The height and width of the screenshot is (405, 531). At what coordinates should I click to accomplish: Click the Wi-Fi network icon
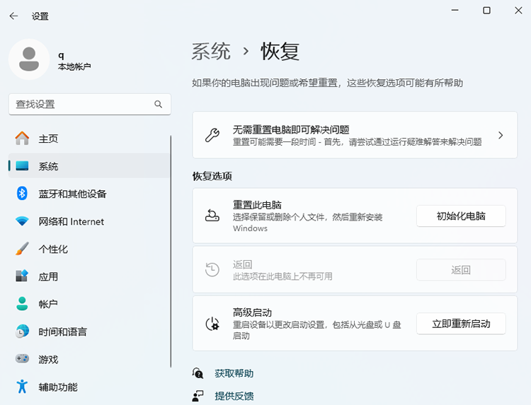[22, 221]
